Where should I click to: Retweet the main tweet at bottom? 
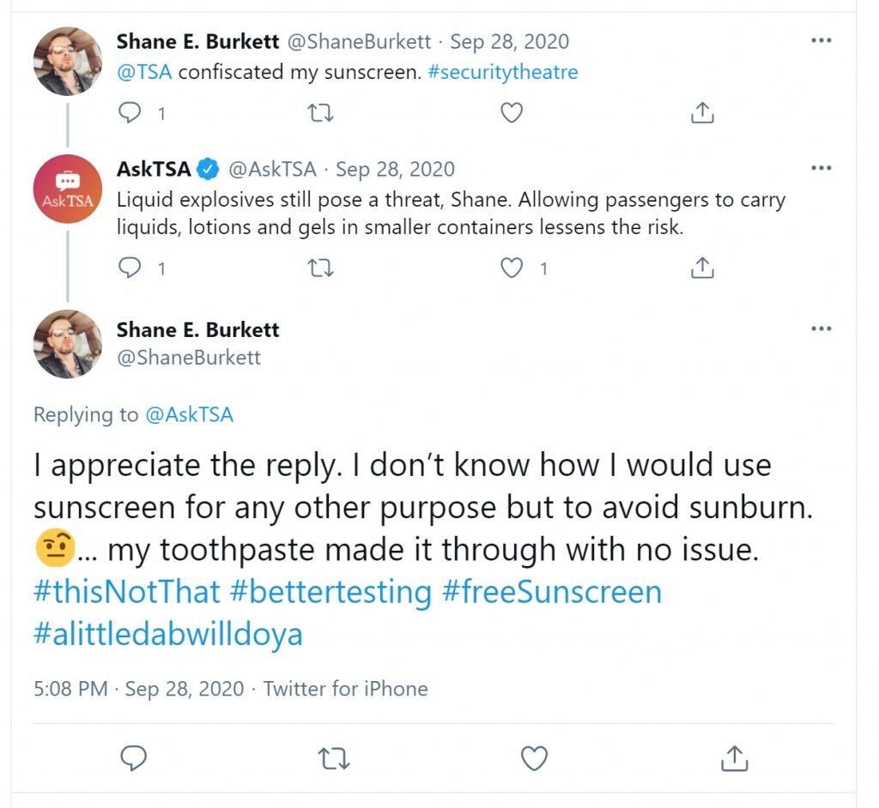[x=334, y=759]
